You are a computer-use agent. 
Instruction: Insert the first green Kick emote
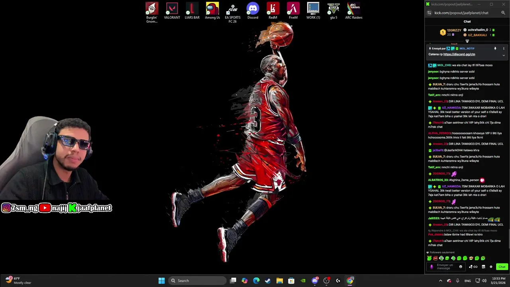[x=429, y=258]
